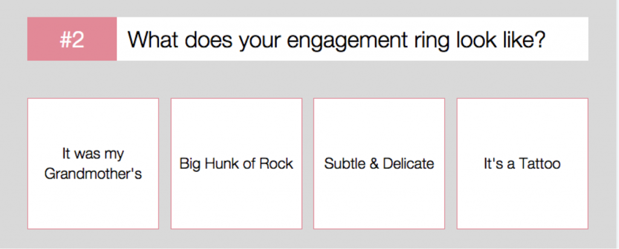Pick the "Subtle & Delicate" answer card

pyautogui.click(x=379, y=163)
